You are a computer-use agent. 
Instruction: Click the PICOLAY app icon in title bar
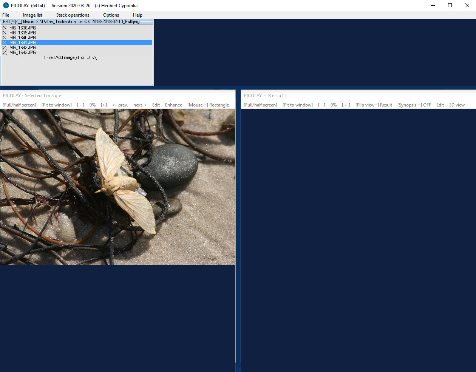6,6
